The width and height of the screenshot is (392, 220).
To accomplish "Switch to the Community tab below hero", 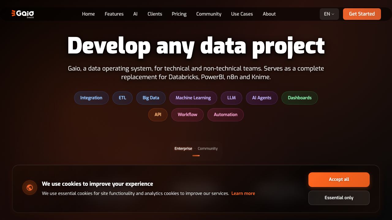I will 208,148.
